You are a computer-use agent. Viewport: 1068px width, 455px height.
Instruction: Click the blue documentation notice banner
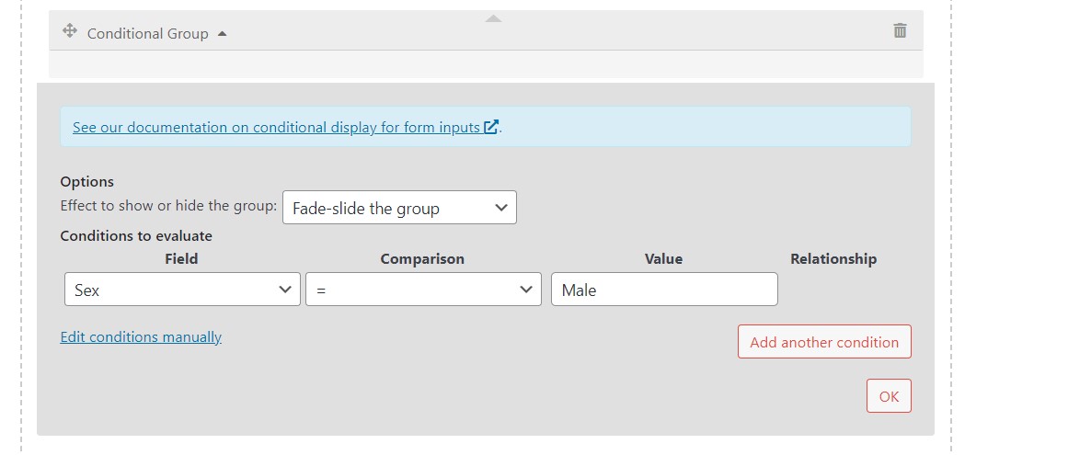tap(485, 127)
